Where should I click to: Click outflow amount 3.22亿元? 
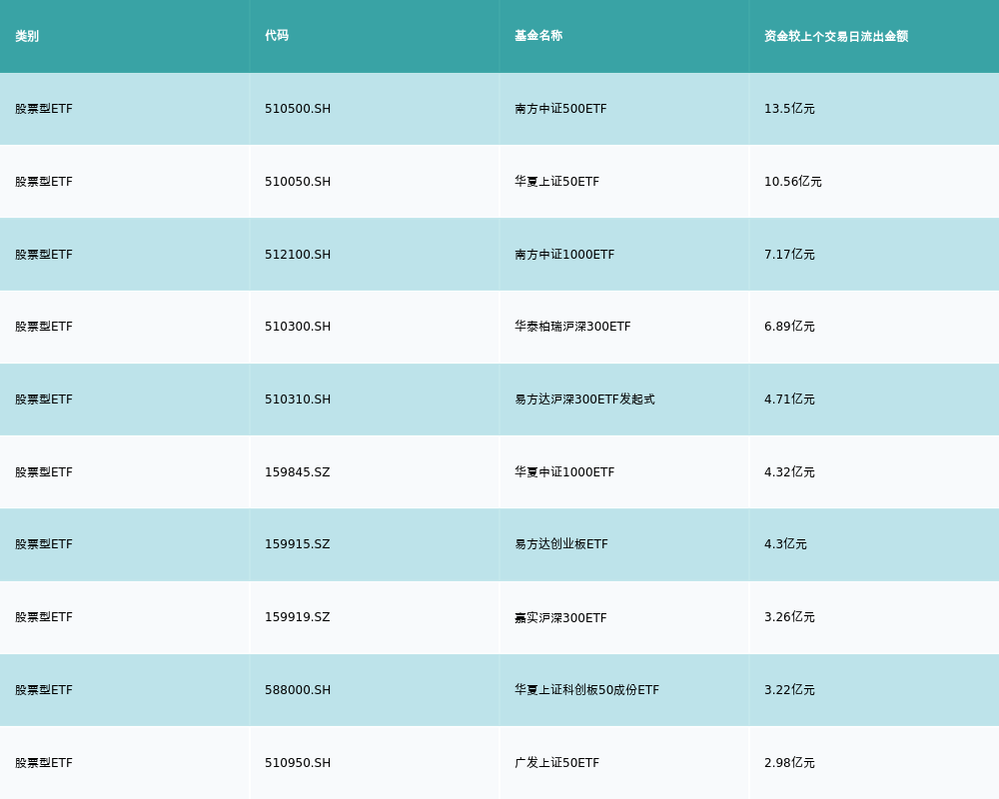(789, 690)
